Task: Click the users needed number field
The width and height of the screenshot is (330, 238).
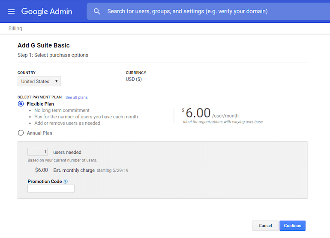Action: (x=38, y=152)
